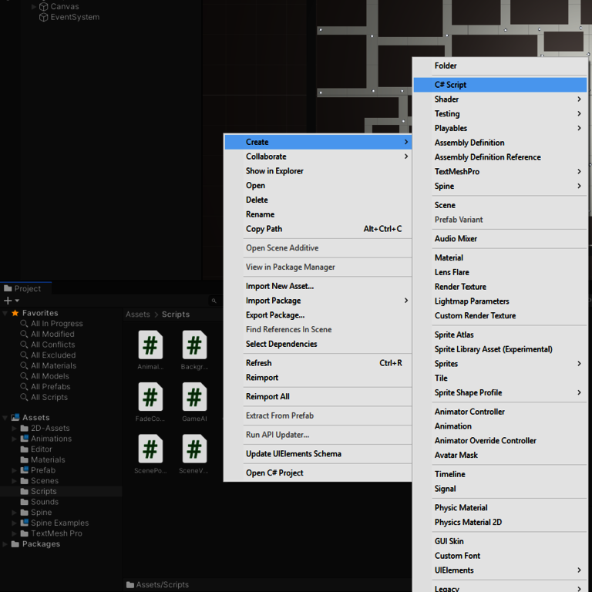This screenshot has height=592, width=592.
Task: Click the EventSystem object cube icon
Action: 44,17
